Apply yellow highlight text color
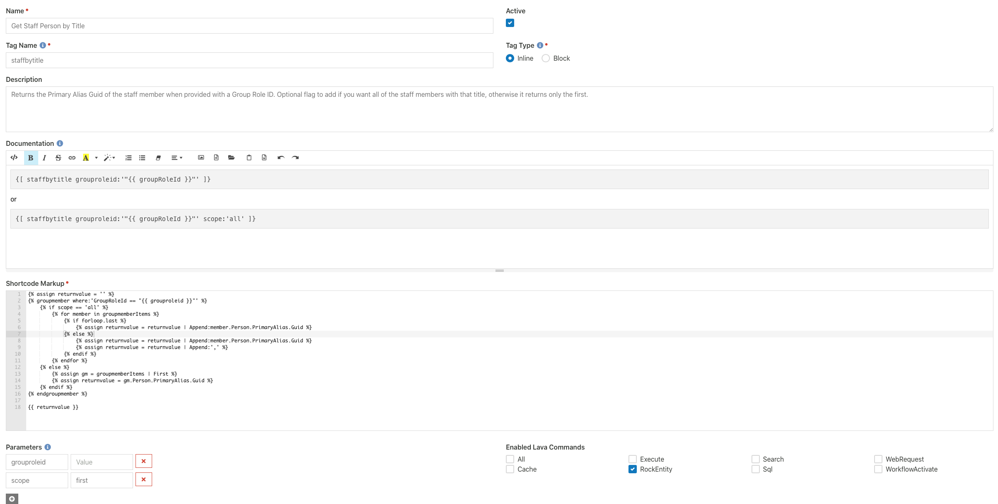998x504 pixels. click(x=86, y=157)
